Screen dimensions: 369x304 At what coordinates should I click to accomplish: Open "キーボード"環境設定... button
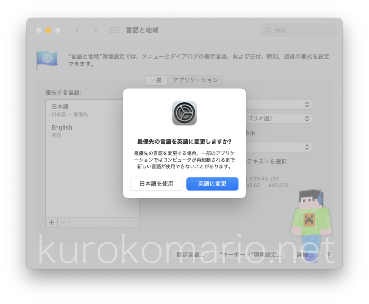tap(250, 255)
